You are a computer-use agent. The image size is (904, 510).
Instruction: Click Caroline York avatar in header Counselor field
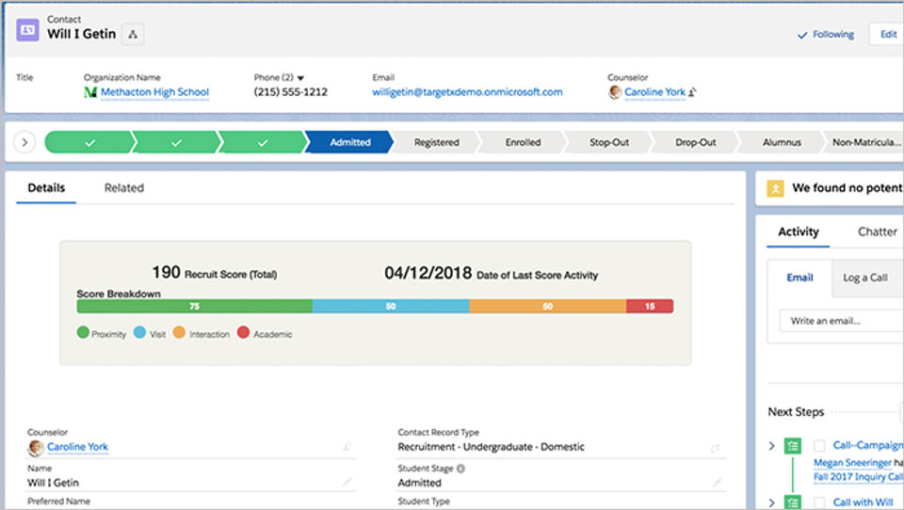click(615, 92)
